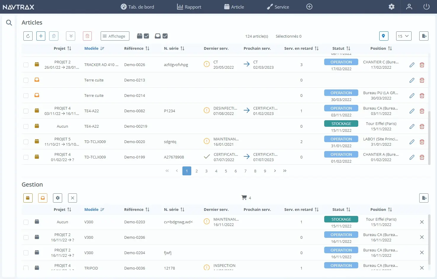The height and width of the screenshot is (279, 437).
Task: Click serial number A27678908 cell
Action: point(174,157)
